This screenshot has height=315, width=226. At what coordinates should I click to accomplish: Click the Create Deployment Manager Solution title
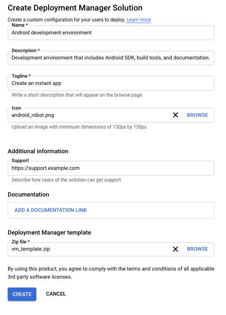tap(75, 8)
